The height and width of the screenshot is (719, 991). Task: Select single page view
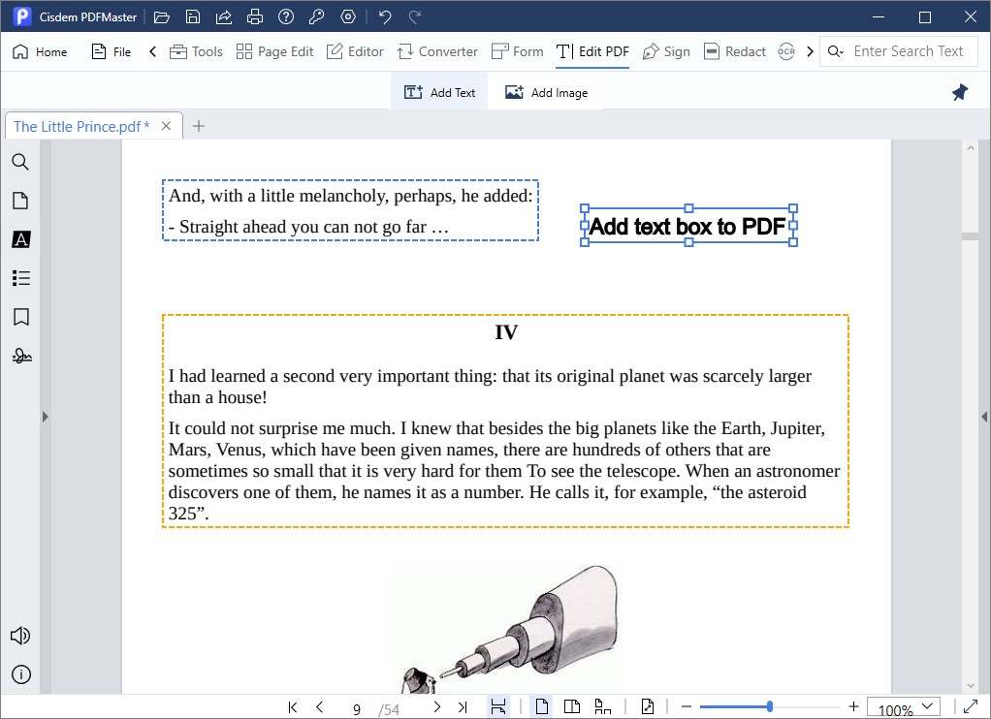click(x=542, y=707)
